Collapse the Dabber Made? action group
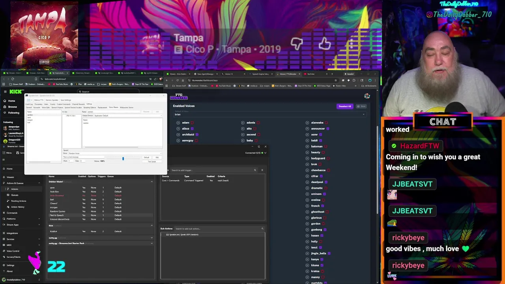 click(151, 182)
